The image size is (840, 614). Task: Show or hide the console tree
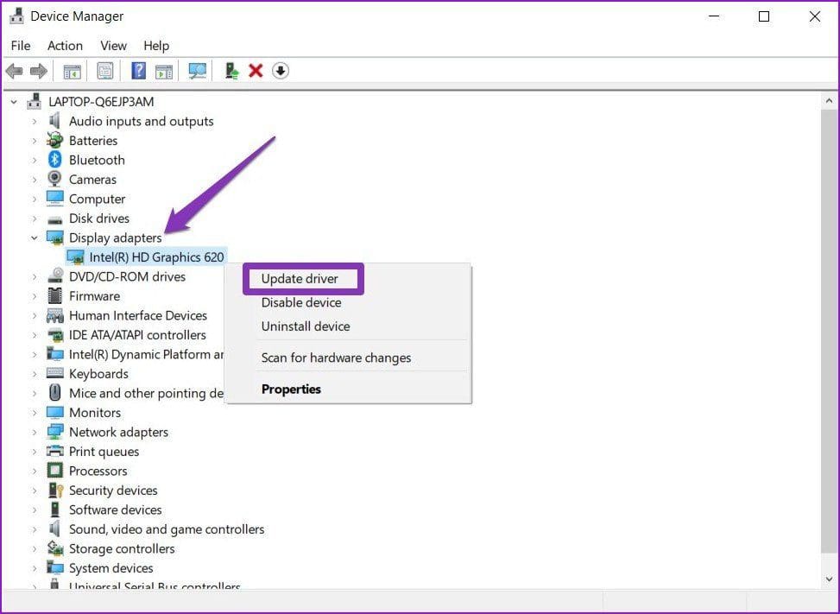73,71
